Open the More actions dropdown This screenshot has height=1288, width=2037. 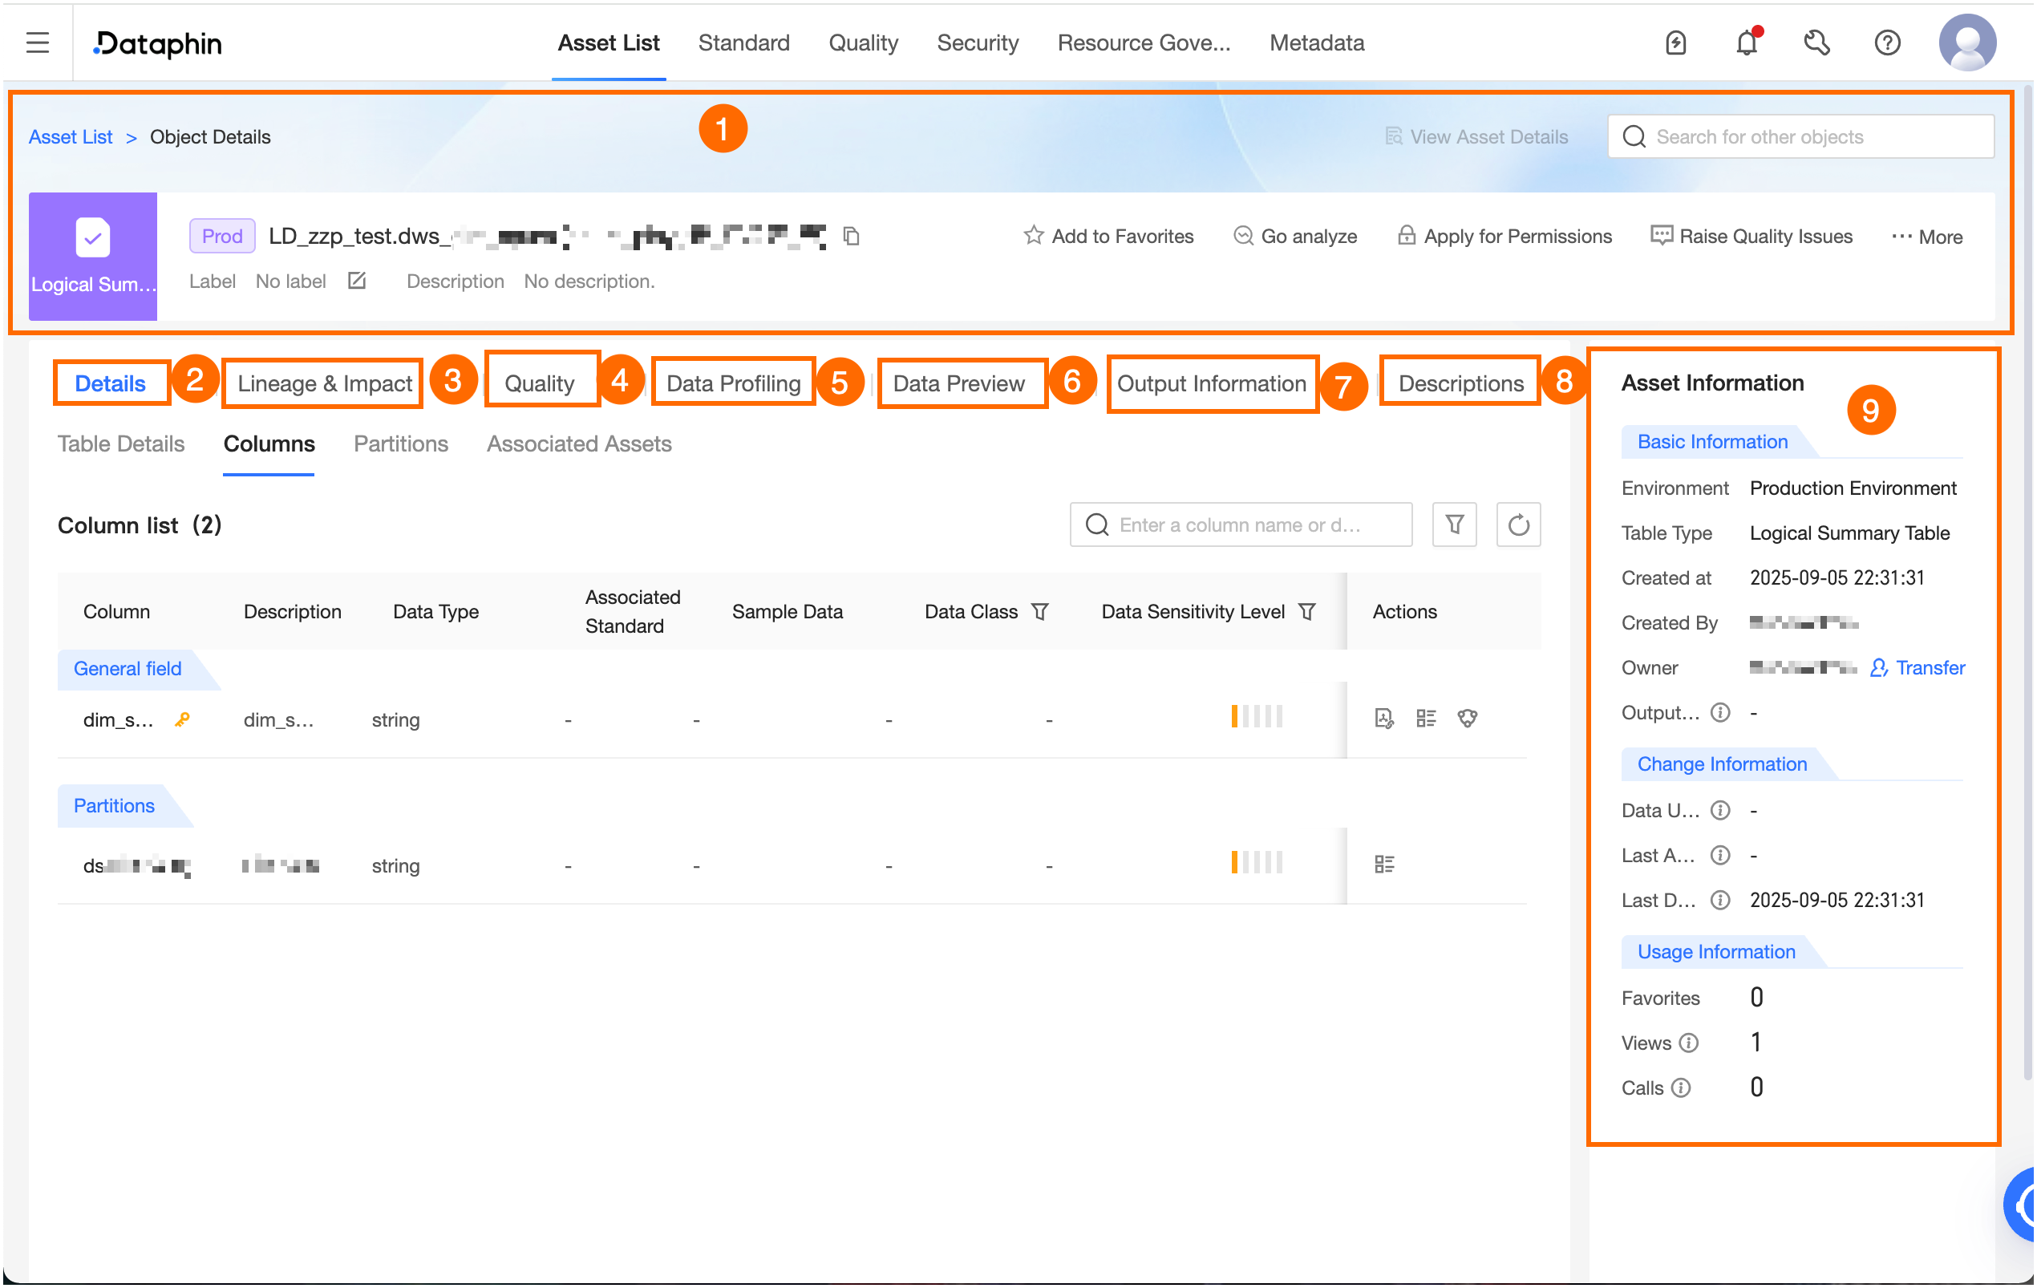[x=1926, y=237]
